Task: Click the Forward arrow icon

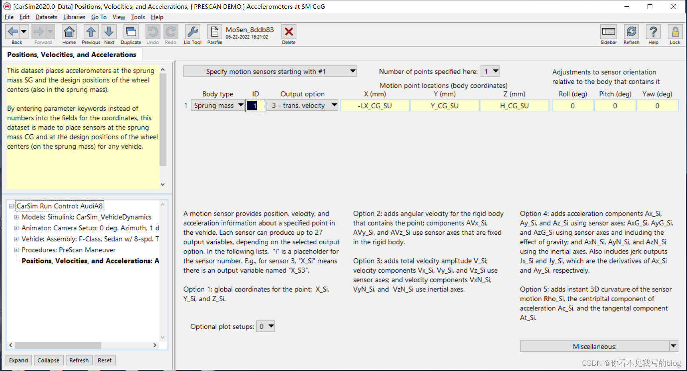Action: tap(39, 31)
